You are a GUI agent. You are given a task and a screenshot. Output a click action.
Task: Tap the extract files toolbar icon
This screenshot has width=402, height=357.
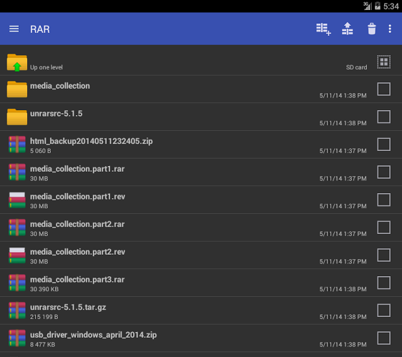[348, 29]
